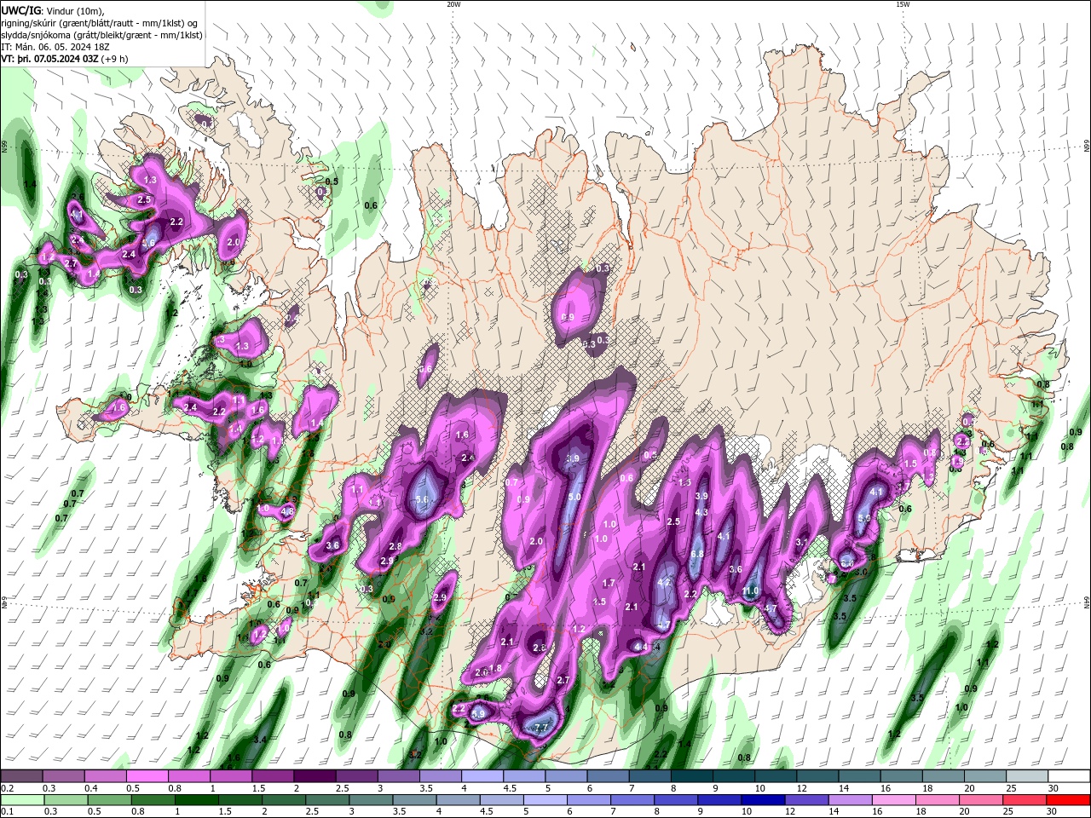
Task: Click the '4.2' precipitation value on the map
Action: click(666, 582)
